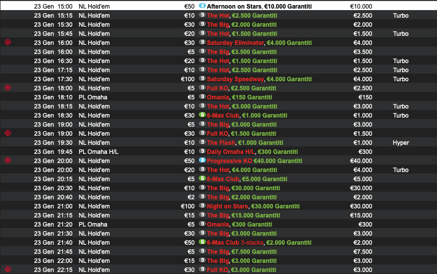
Task: Click the '€15.000' prize cell
Action: coord(361,215)
